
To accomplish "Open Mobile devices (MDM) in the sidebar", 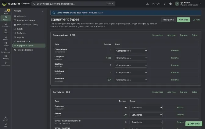I will point(29,25).
